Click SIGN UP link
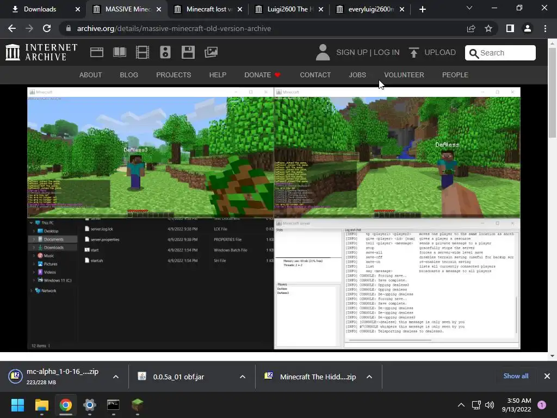 pyautogui.click(x=352, y=53)
